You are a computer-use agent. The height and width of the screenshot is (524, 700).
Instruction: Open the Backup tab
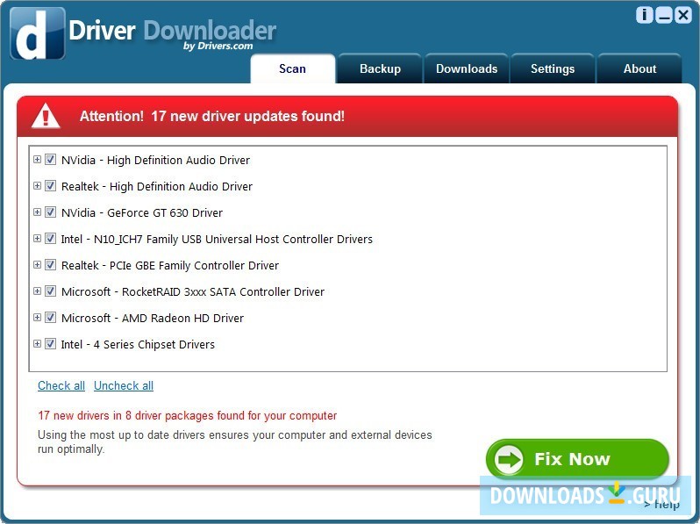(x=380, y=68)
